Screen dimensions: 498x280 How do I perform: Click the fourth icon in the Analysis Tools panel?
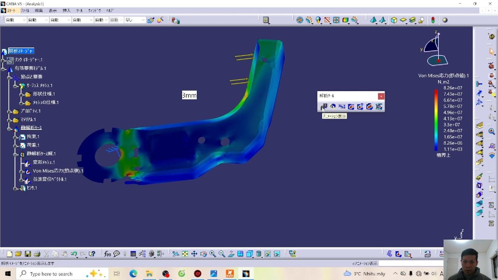(x=351, y=107)
